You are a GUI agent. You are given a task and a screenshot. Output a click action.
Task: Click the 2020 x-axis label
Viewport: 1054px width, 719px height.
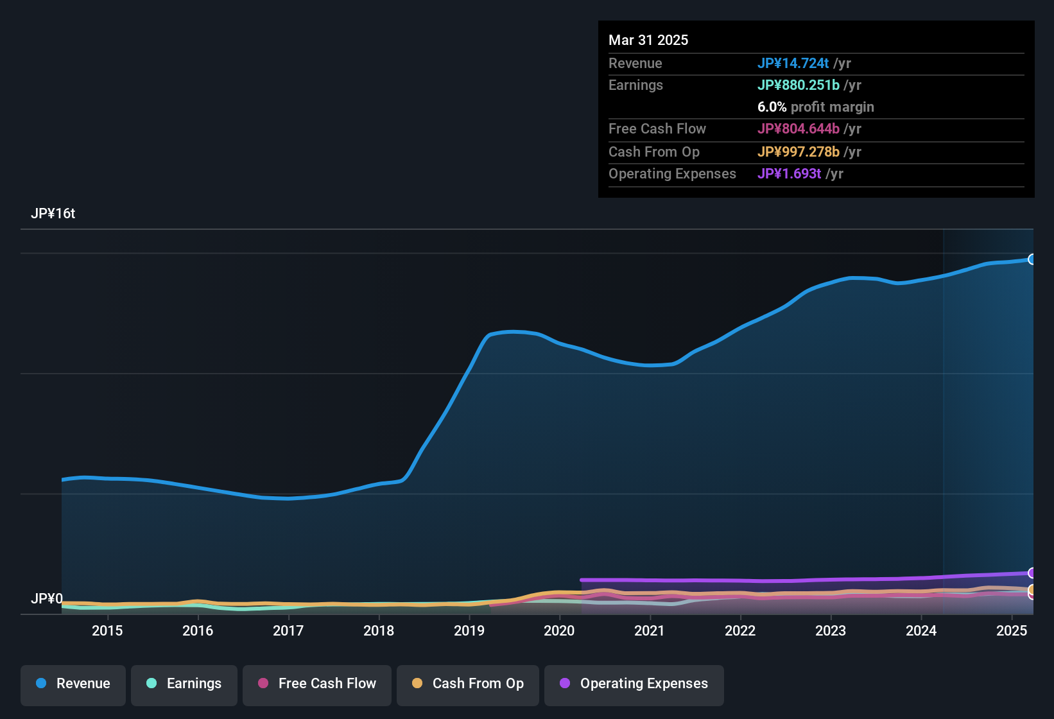559,630
